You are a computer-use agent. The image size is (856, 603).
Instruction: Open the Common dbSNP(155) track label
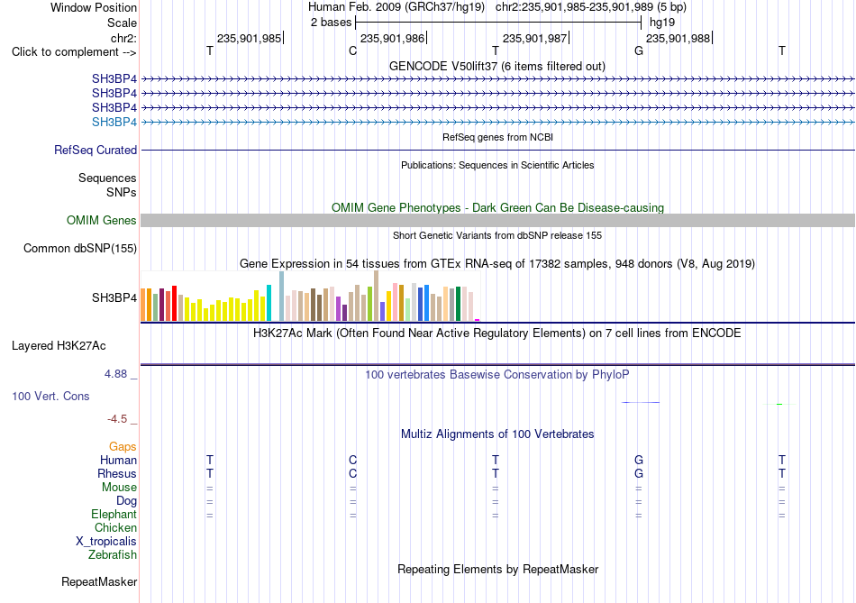[79, 248]
